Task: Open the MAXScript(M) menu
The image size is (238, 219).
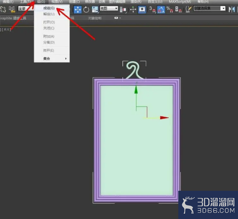Action: click(x=180, y=2)
